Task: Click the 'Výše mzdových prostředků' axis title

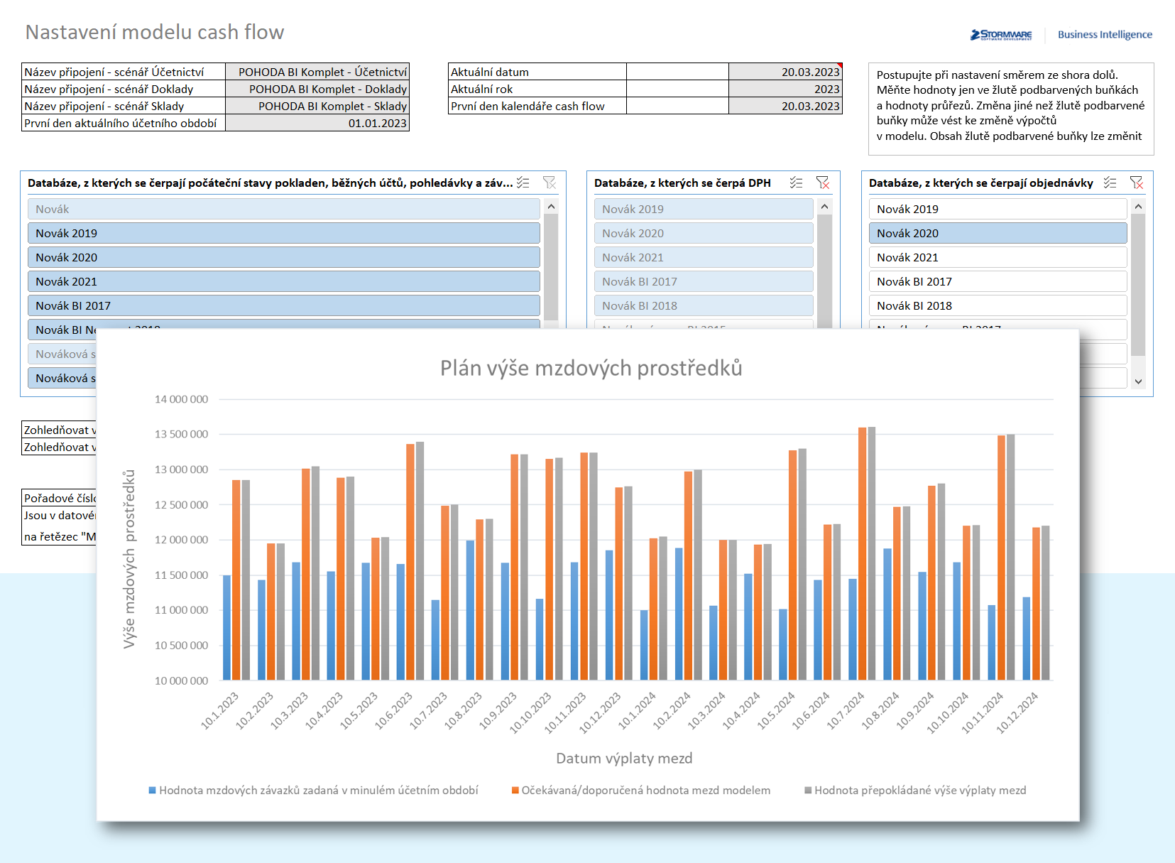Action: point(129,558)
